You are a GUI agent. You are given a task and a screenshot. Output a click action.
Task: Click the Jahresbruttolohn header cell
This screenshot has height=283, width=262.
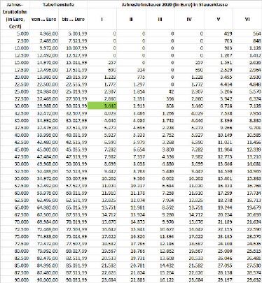[15, 15]
